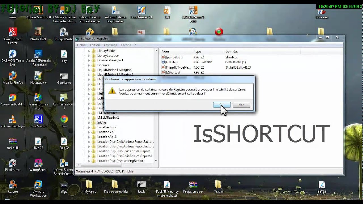Click the Non button to cancel deletion

(x=241, y=105)
